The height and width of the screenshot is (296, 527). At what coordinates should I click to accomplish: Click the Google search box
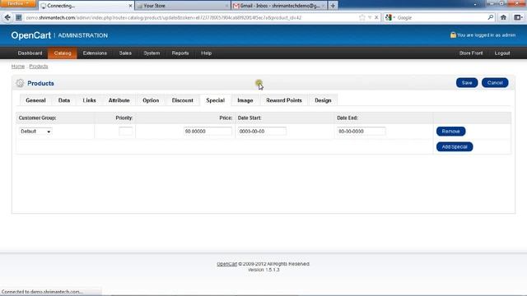441,17
